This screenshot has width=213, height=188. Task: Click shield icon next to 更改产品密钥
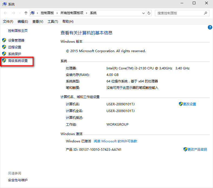[x=185, y=149]
